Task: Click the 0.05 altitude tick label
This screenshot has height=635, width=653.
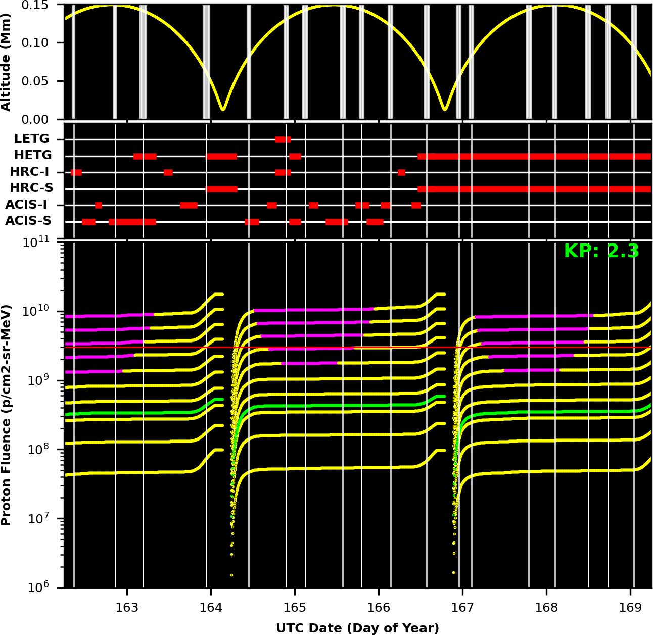Action: click(x=35, y=81)
